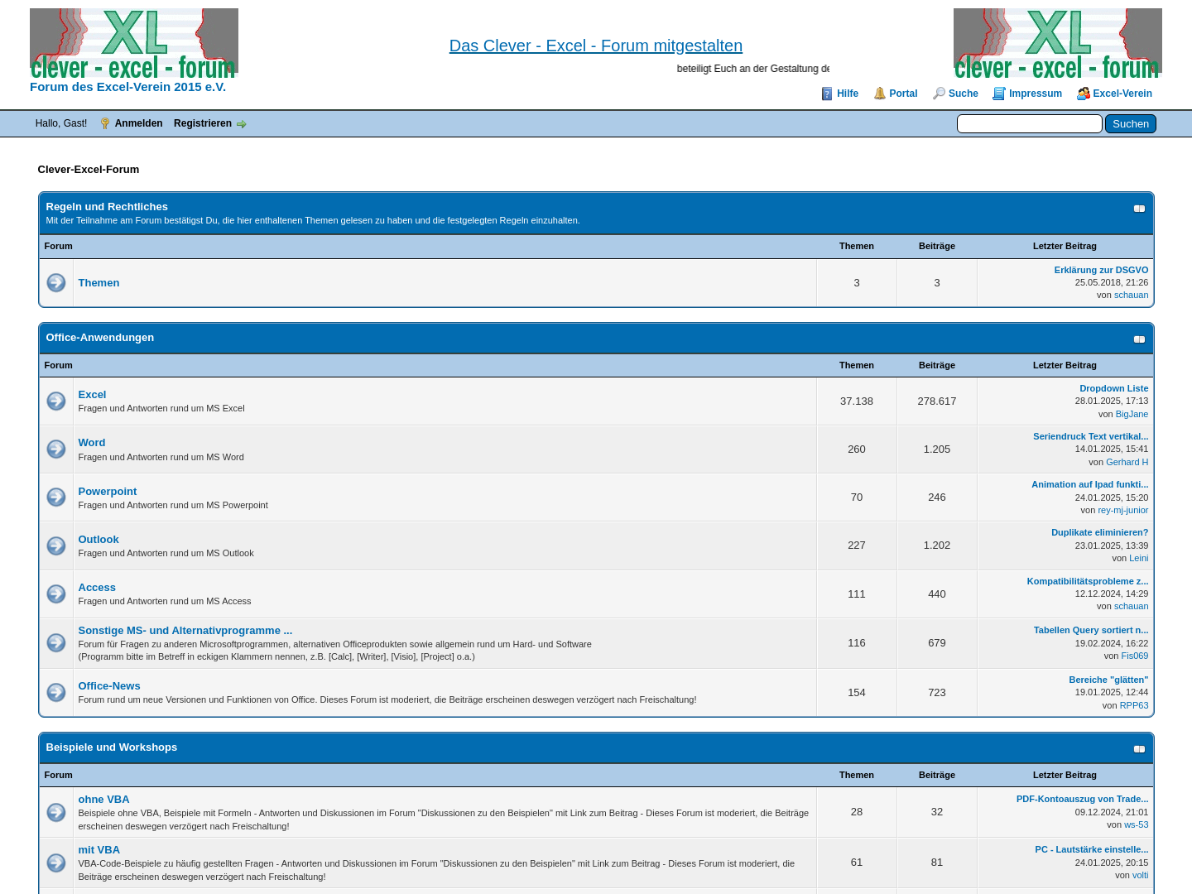Open the mit VBA forum
This screenshot has width=1192, height=894.
99,849
